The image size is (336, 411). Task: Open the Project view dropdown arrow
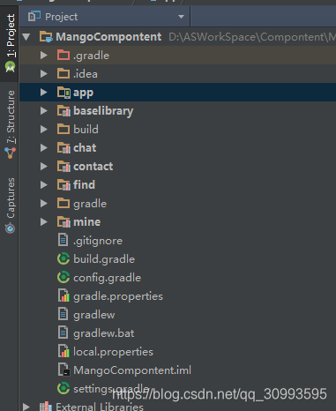point(181,17)
